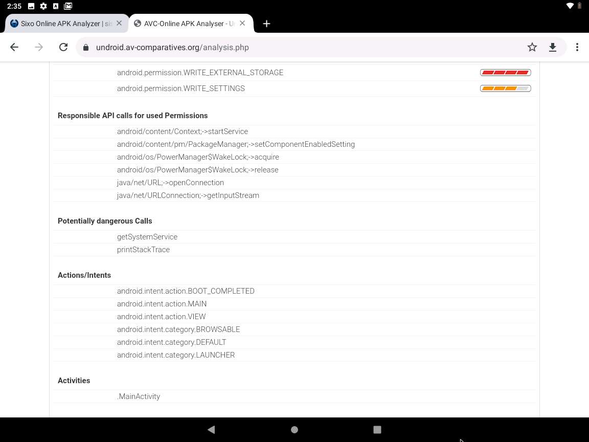Tap the Android home button
Screen dimensions: 589x442
[x=294, y=430]
